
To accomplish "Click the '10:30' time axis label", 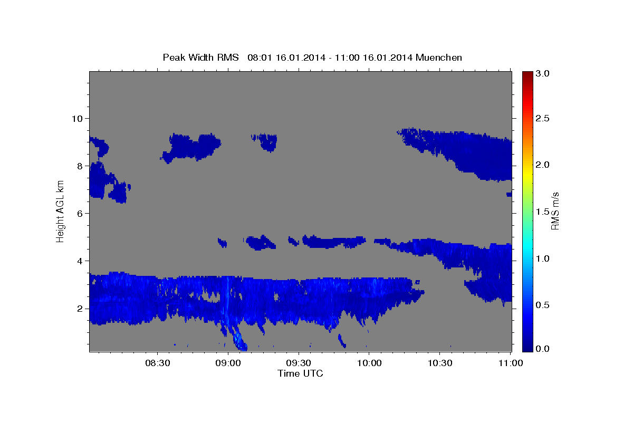I will pos(440,363).
